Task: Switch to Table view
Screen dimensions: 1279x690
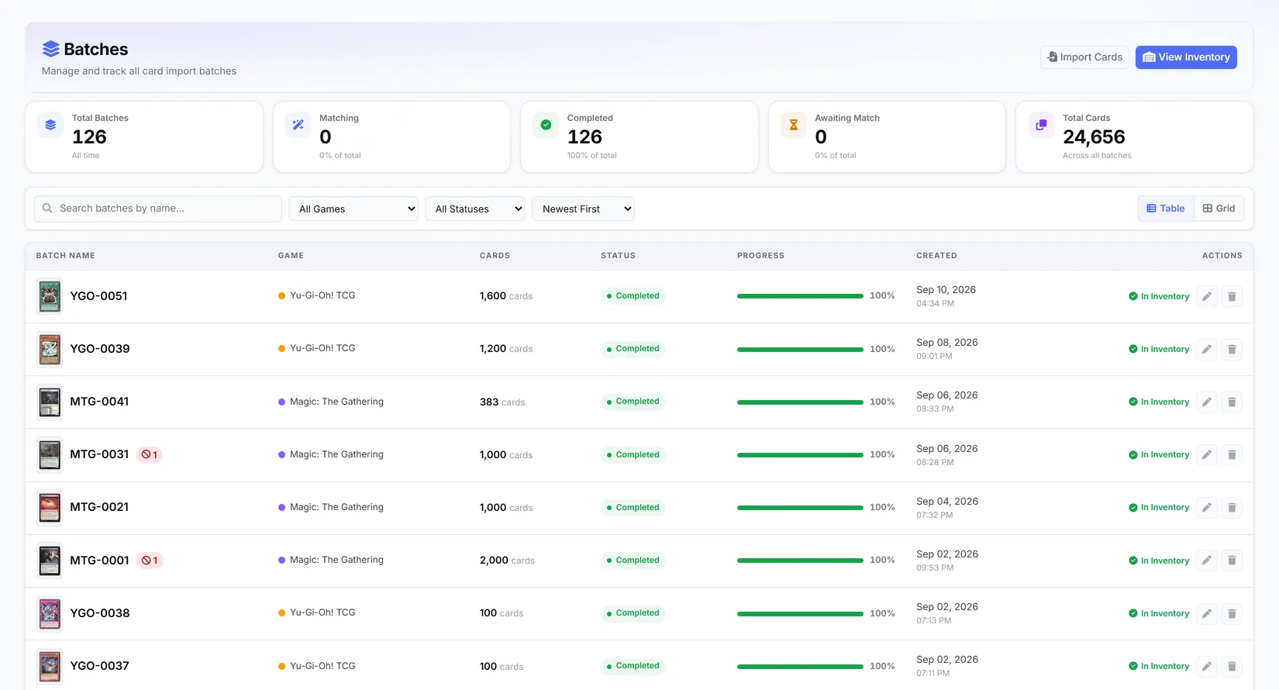Action: (x=1166, y=209)
